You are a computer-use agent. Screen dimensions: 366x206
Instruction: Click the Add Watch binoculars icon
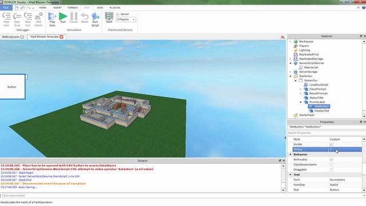[x=38, y=17]
